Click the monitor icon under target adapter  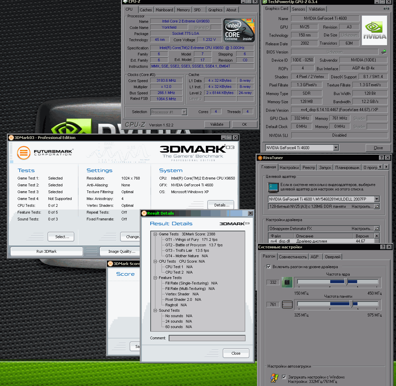tap(273, 187)
